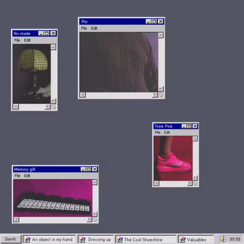Maximize the Memory gift window
This screenshot has height=244, width=244.
pos(89,169)
